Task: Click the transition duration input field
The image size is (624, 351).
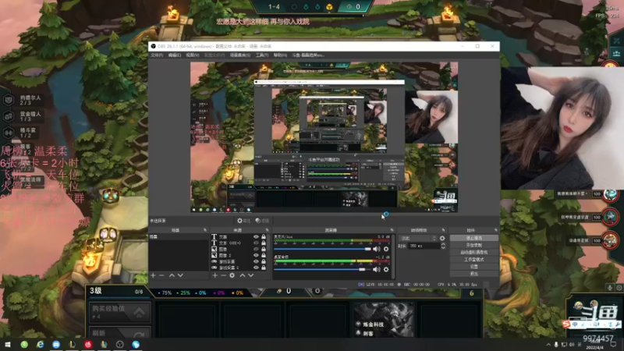Action: click(424, 246)
